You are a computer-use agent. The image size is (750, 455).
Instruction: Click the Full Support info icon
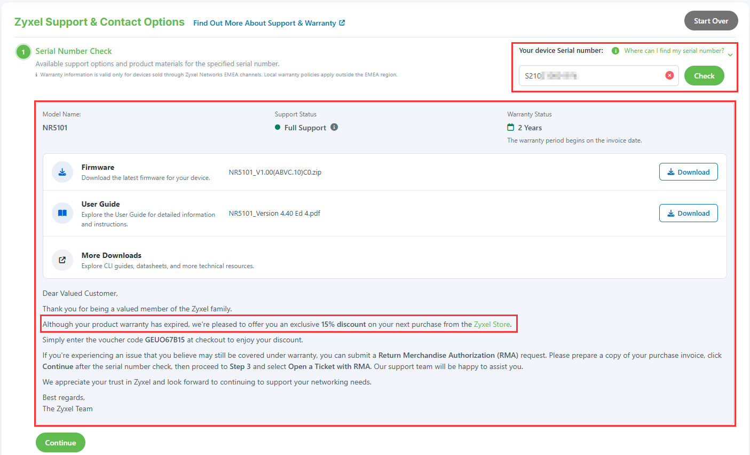pyautogui.click(x=334, y=127)
